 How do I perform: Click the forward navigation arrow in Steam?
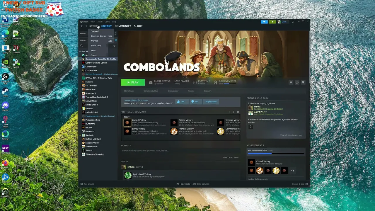(86, 26)
